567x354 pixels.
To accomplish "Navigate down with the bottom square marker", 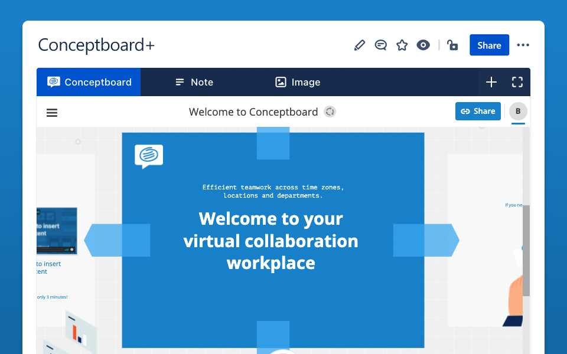I will coord(273,337).
